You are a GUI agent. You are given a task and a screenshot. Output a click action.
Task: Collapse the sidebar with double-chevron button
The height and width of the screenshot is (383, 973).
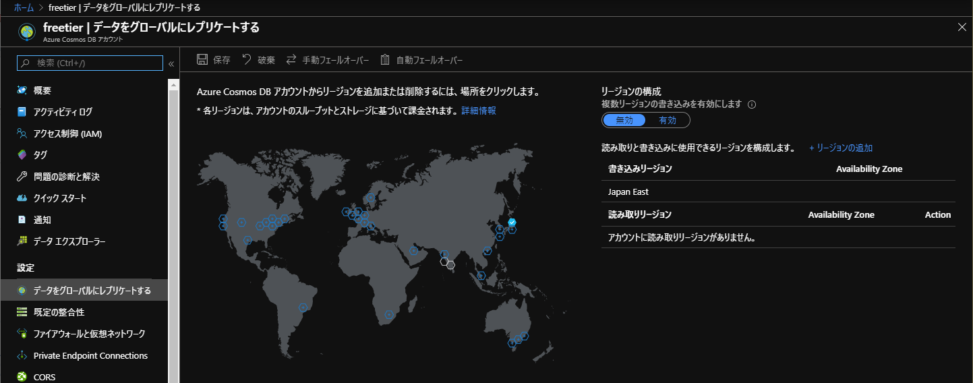click(171, 63)
